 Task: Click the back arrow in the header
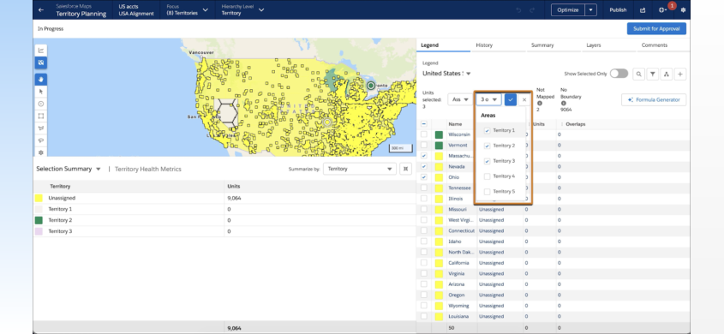point(42,9)
